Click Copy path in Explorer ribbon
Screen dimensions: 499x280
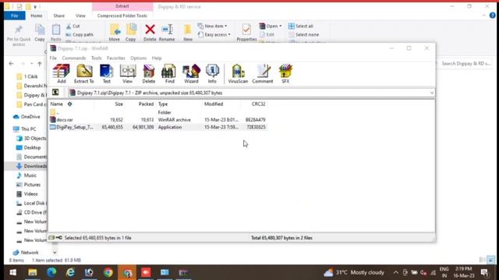point(80,34)
